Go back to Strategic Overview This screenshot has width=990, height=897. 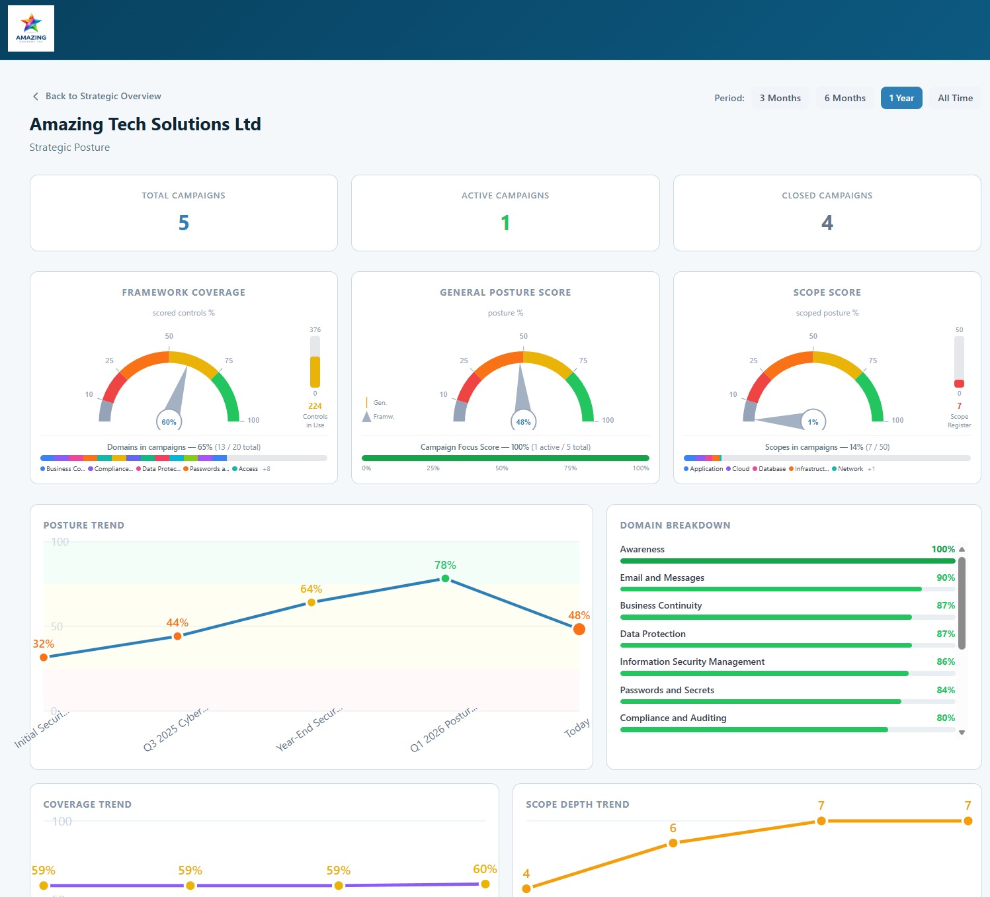(103, 97)
